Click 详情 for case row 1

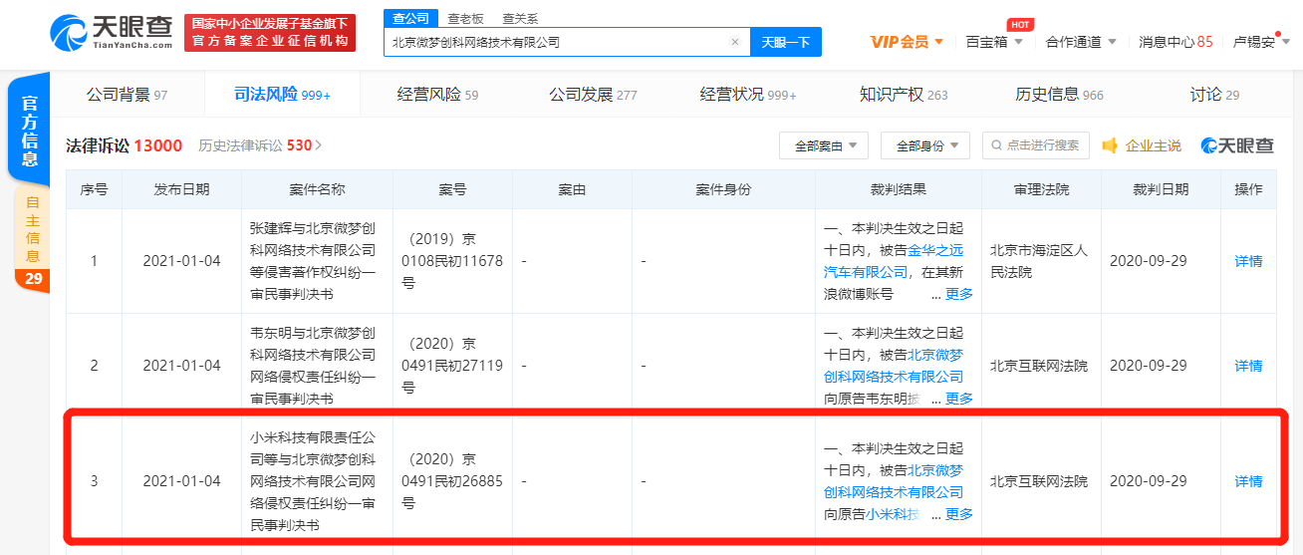click(1248, 261)
